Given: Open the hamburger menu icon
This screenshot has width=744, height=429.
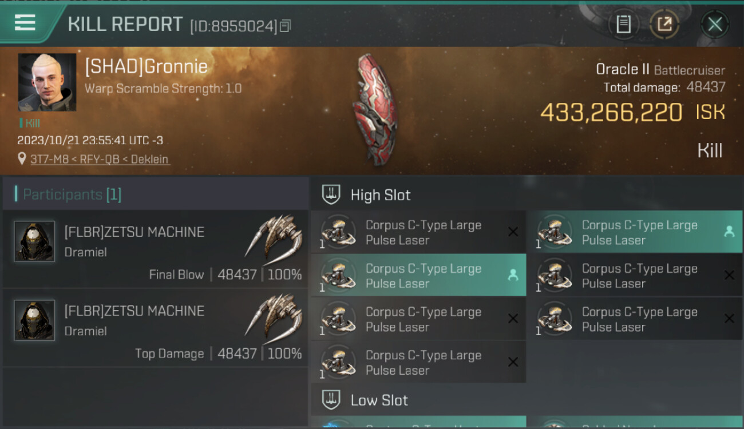Looking at the screenshot, I should click(25, 22).
